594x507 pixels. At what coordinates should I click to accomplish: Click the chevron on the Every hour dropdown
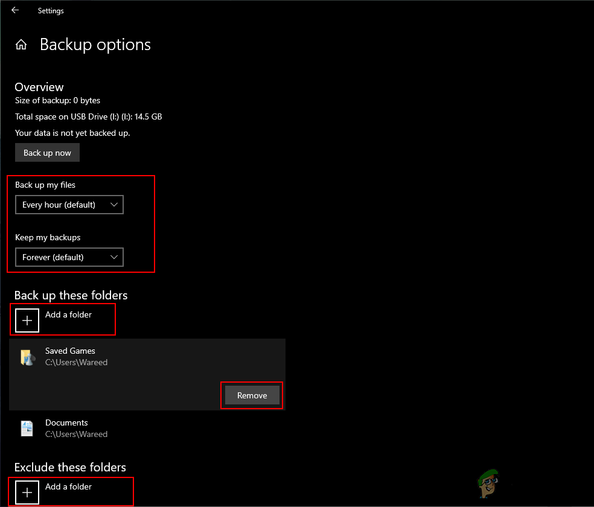point(115,205)
